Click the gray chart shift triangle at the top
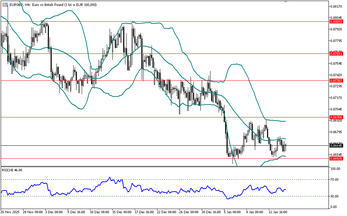347x216 pixels. tap(286, 2)
